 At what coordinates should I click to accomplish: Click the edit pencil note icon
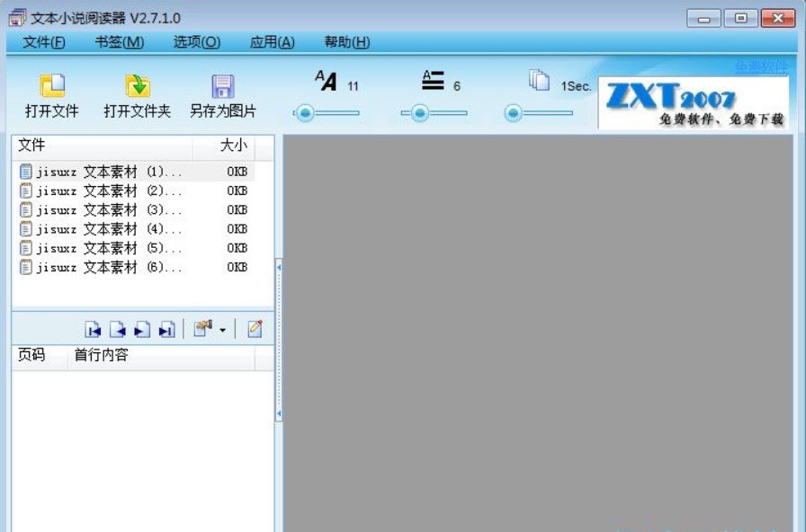pos(255,329)
